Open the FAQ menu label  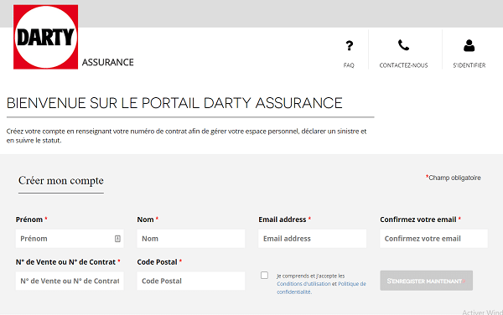tap(349, 65)
